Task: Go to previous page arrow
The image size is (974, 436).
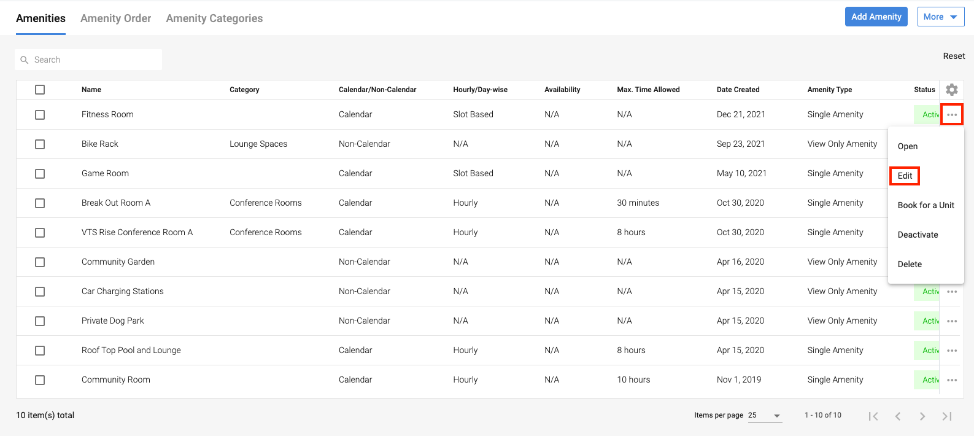Action: click(x=897, y=416)
